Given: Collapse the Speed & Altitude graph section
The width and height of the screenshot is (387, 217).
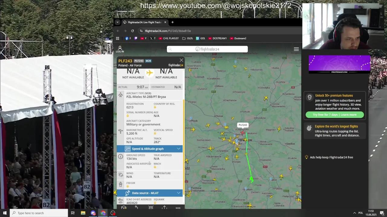Looking at the screenshot, I should point(179,149).
